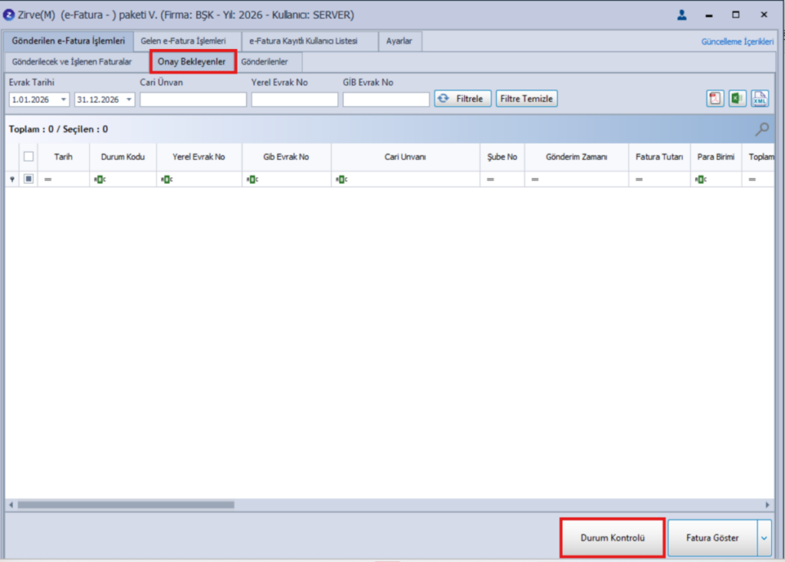
Task: Sort by Tarih column header
Action: 64,157
